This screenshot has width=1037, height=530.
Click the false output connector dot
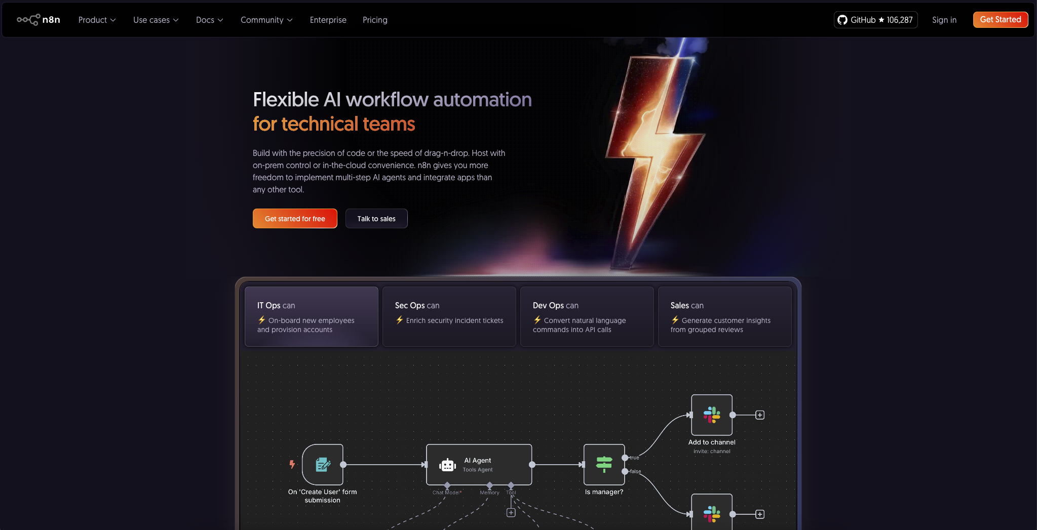pos(625,471)
